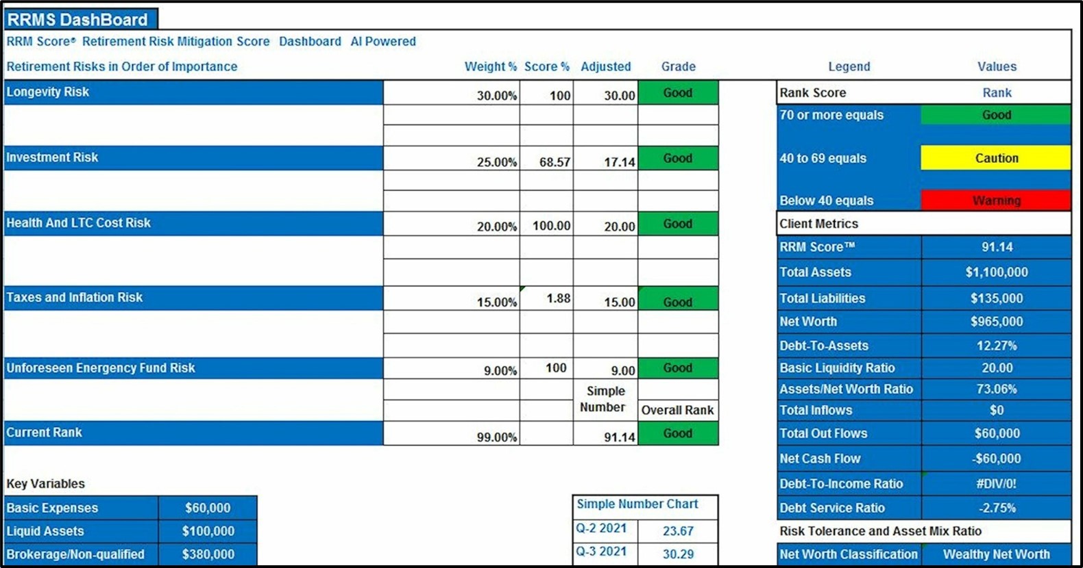Select the Total Inflows value $0

(x=997, y=411)
